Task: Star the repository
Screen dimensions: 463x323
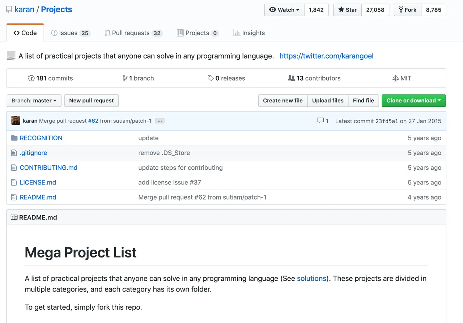Action: point(348,10)
